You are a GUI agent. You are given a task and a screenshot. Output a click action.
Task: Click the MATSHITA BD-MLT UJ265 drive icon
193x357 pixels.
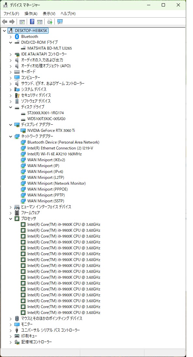(23, 48)
